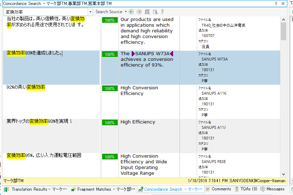Click the 100% badge for TR40 row
Screen dimensions: 293x195
point(110,20)
